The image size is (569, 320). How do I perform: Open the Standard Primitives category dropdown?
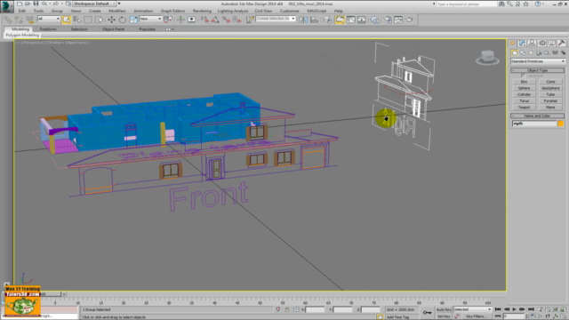point(537,61)
